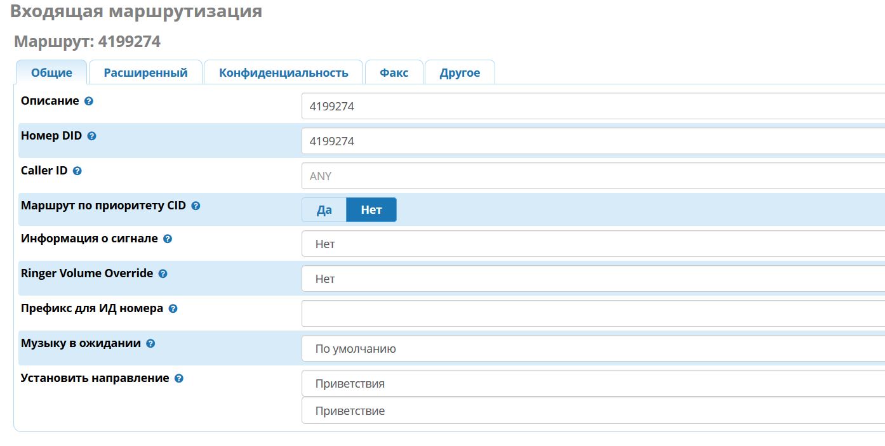The width and height of the screenshot is (885, 446).
Task: Show help for Установить направление
Action: pos(179,379)
